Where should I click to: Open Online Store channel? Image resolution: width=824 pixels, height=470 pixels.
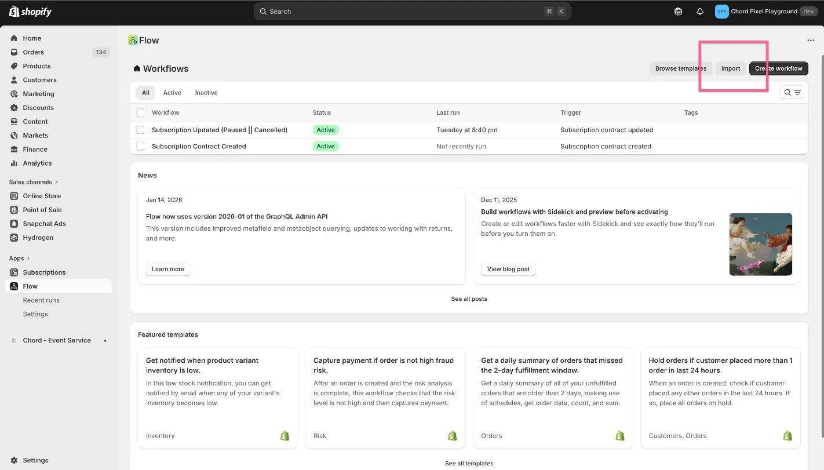coord(42,196)
